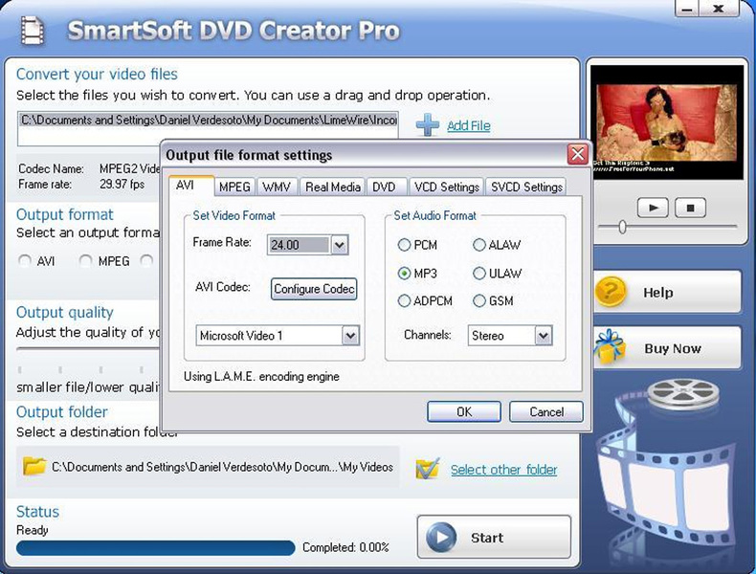Play the video preview
The width and height of the screenshot is (756, 574).
coord(653,209)
